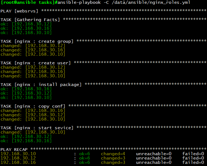Select ok 192.168.30.10 under Gathering Facts
The width and height of the screenshot is (207, 166).
(x=26, y=33)
